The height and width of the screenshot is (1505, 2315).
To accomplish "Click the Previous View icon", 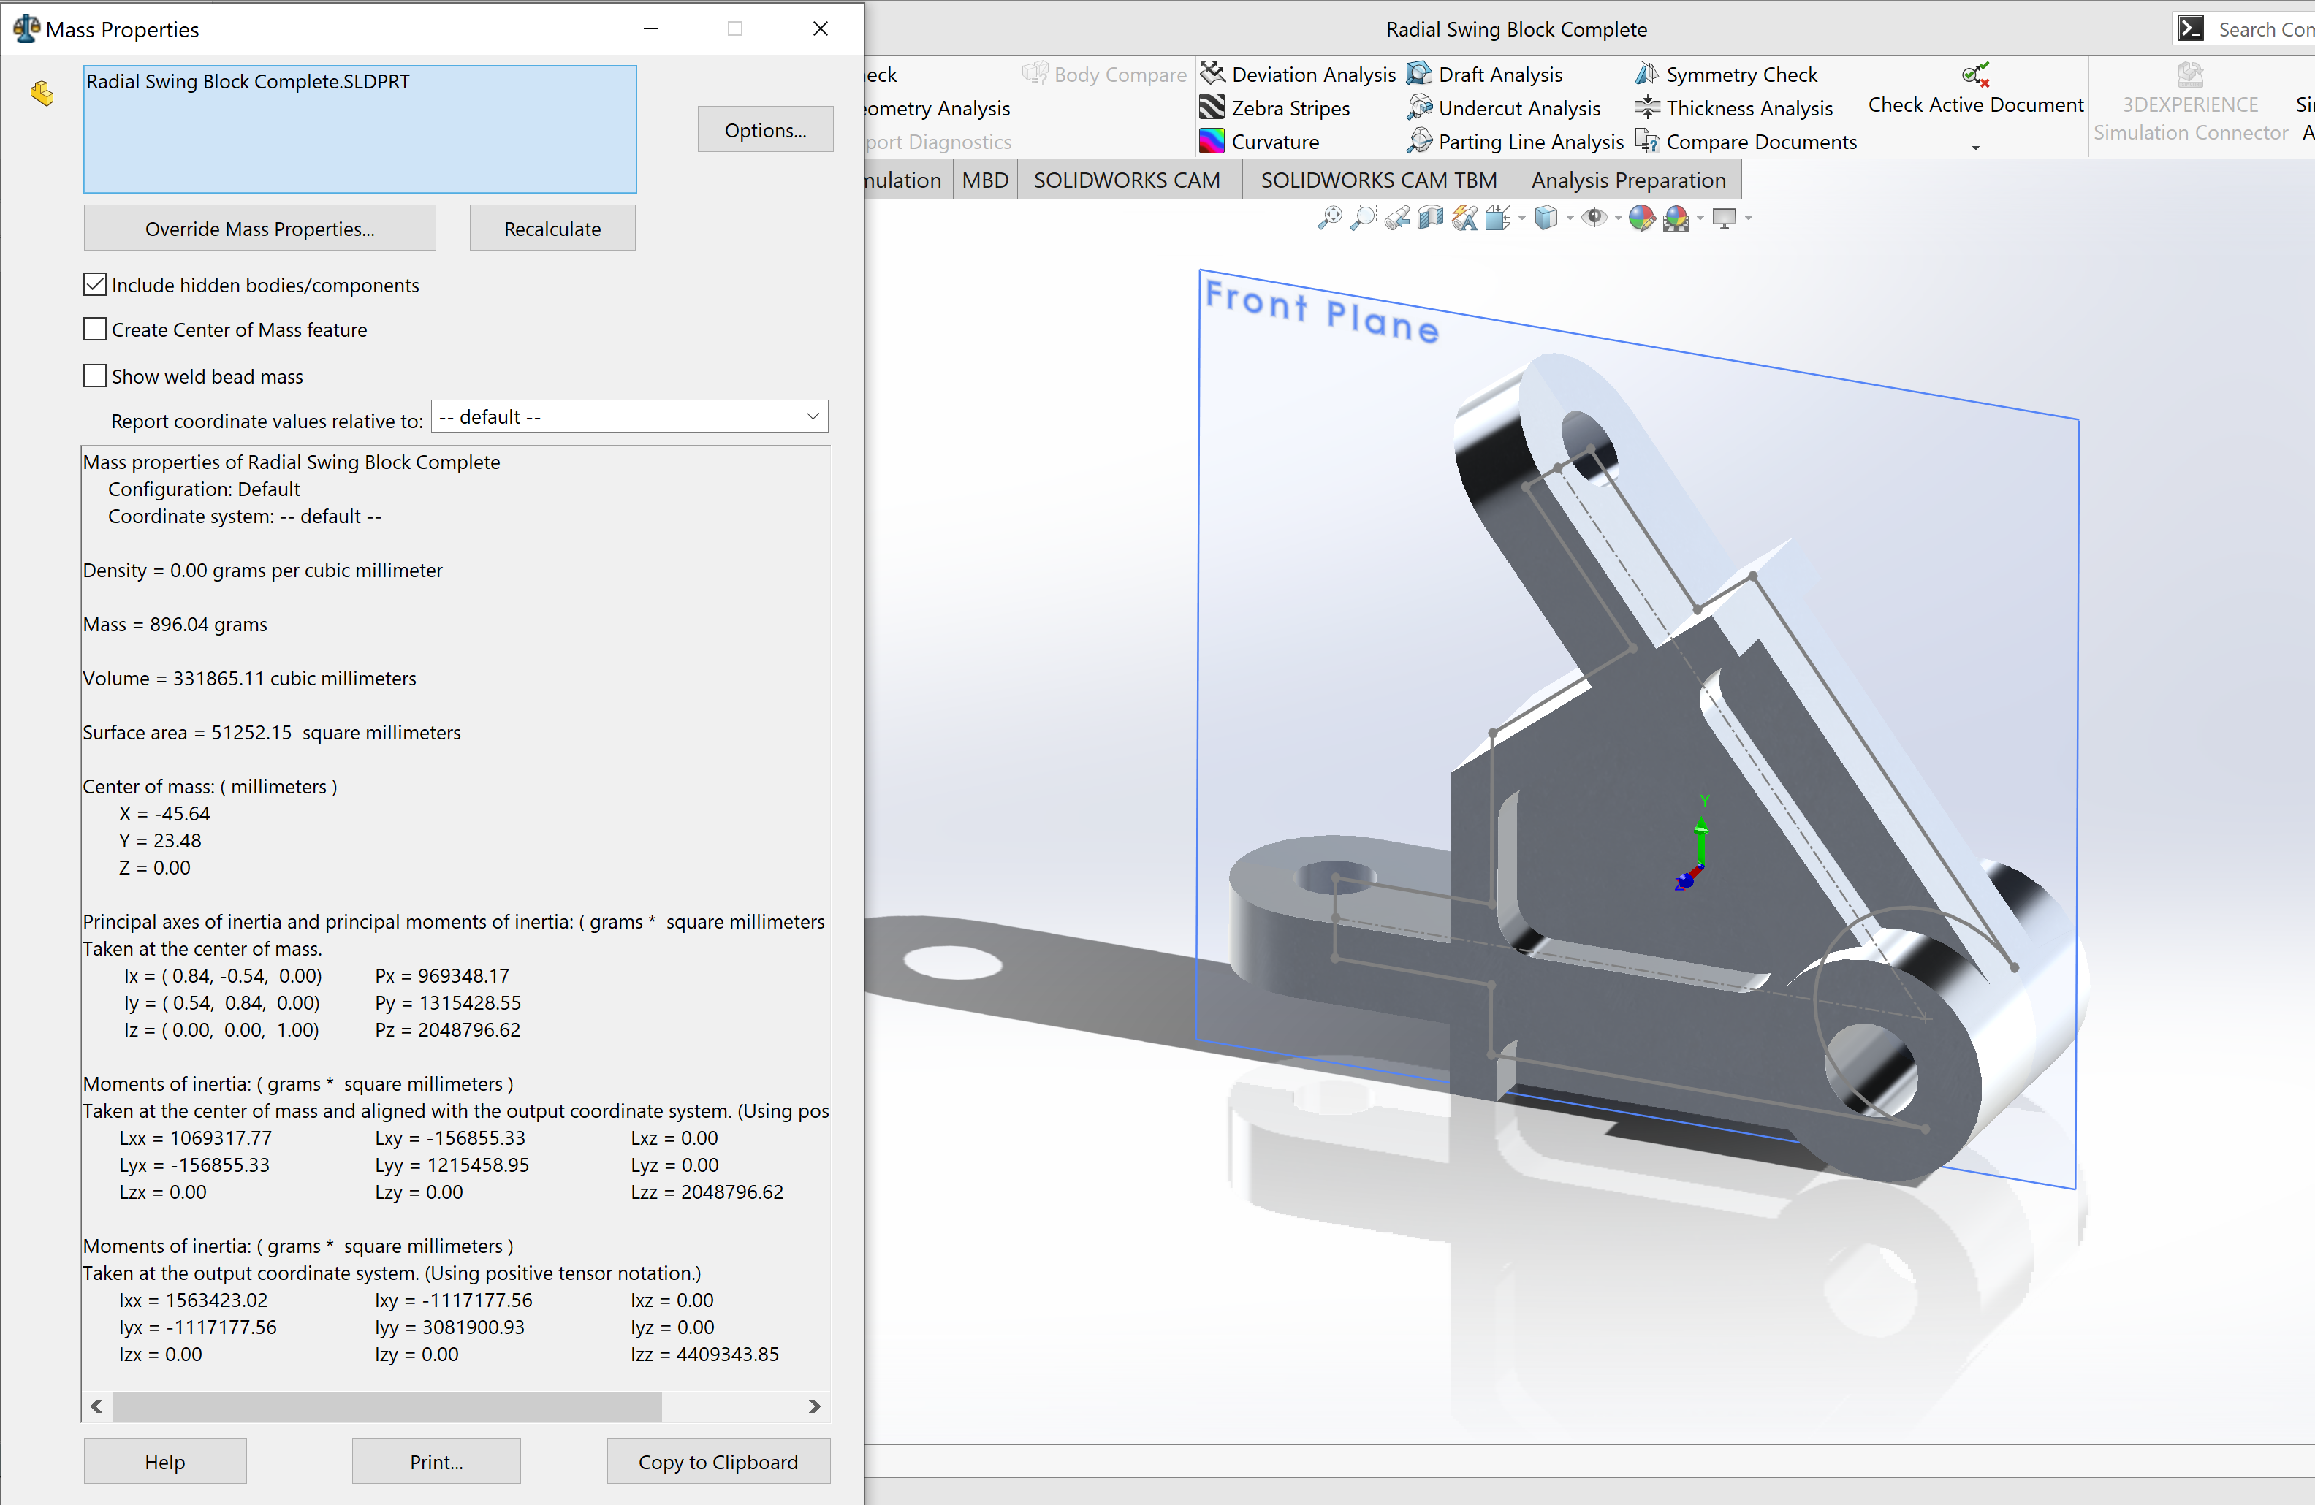I will point(1398,218).
